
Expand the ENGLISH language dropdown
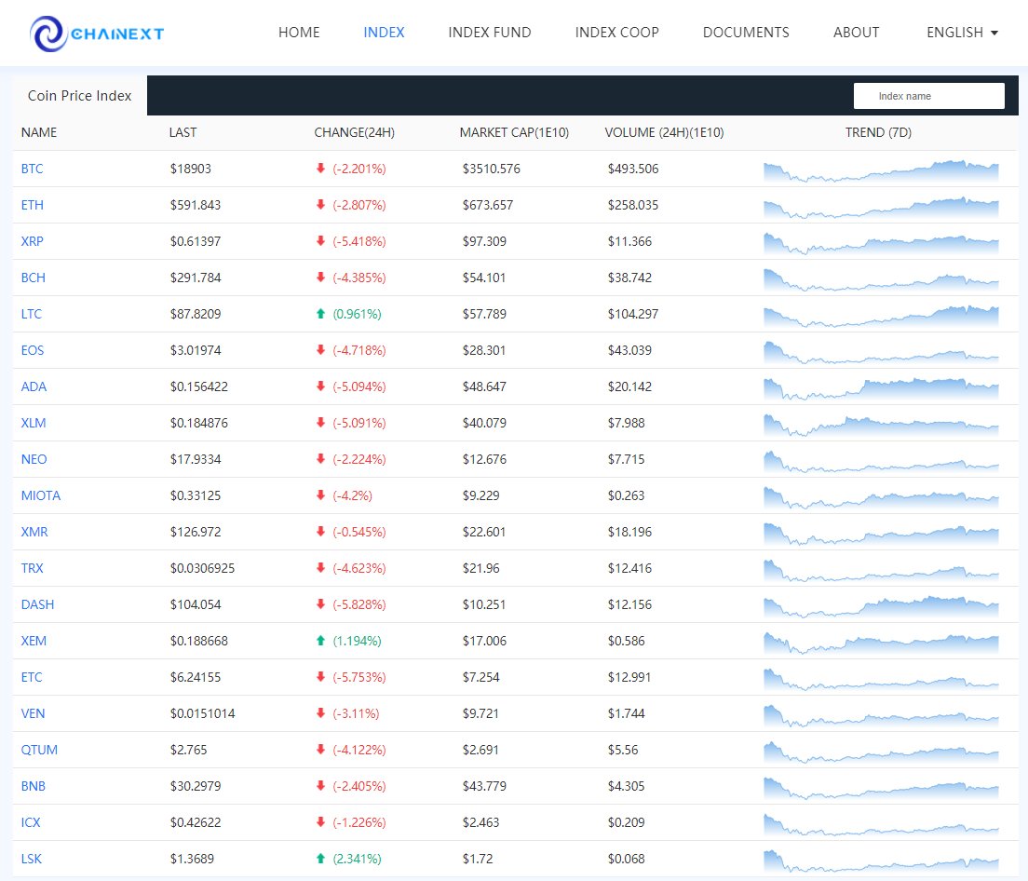point(963,32)
